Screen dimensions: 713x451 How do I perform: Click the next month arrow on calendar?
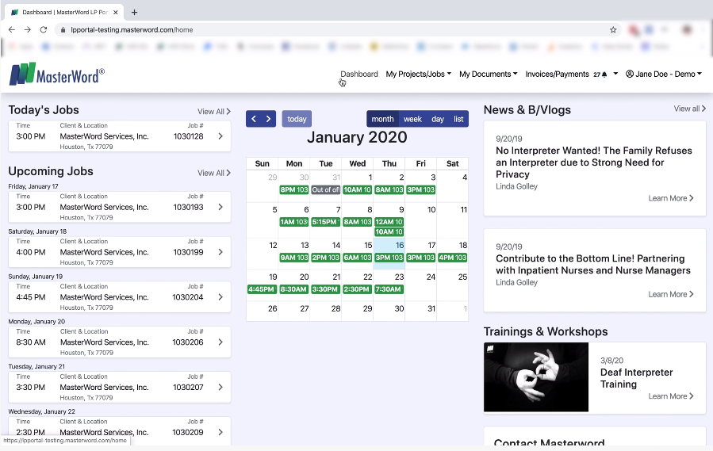[x=269, y=119]
